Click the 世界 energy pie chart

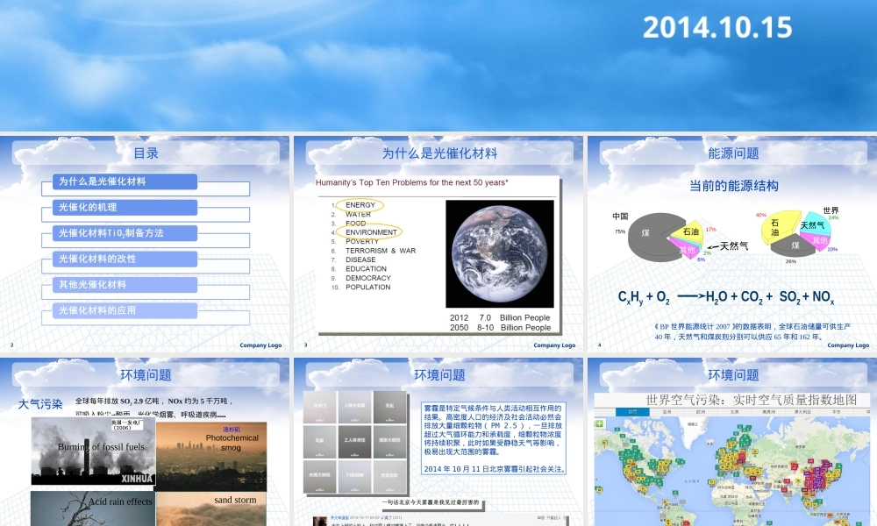[796, 233]
